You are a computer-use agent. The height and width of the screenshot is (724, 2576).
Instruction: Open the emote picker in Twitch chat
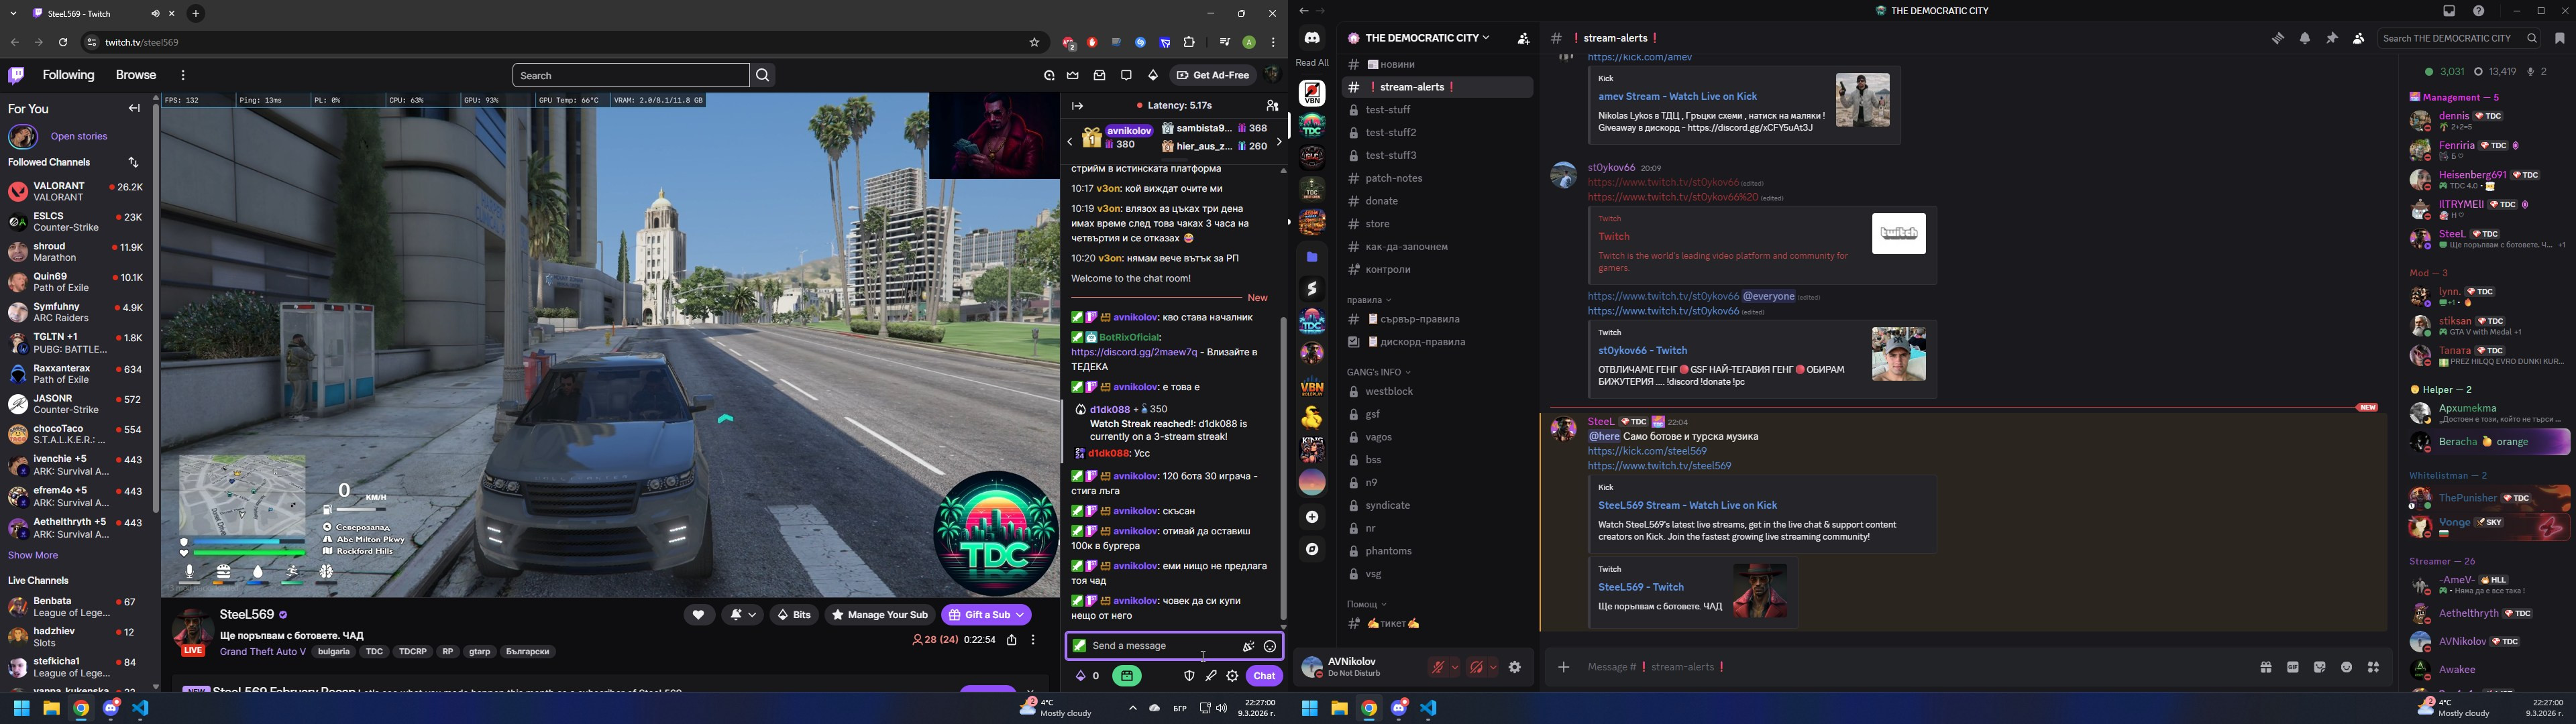(x=1270, y=646)
